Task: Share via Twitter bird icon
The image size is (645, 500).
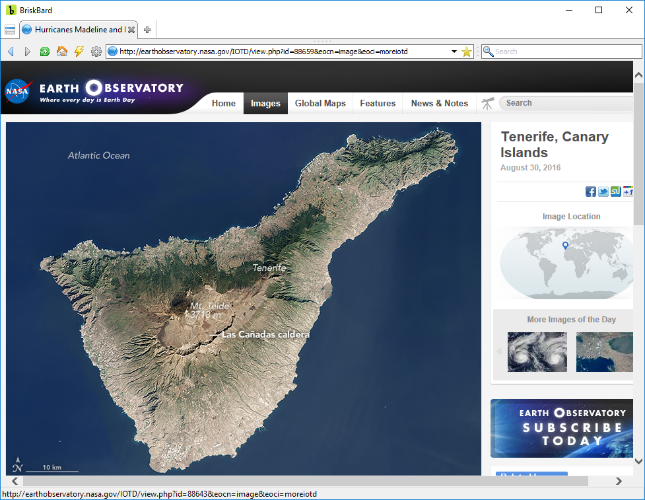Action: tap(603, 192)
